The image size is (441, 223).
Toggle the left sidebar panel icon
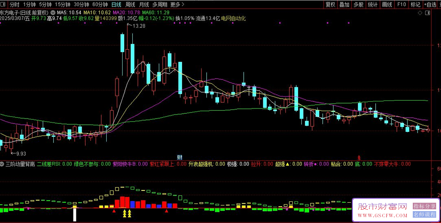tap(3, 4)
